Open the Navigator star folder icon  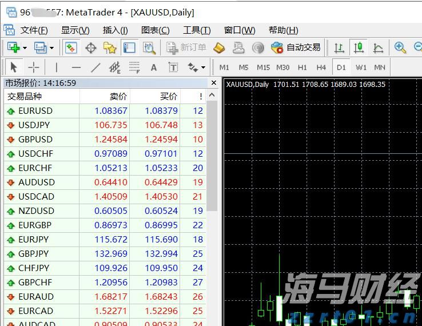(110, 47)
